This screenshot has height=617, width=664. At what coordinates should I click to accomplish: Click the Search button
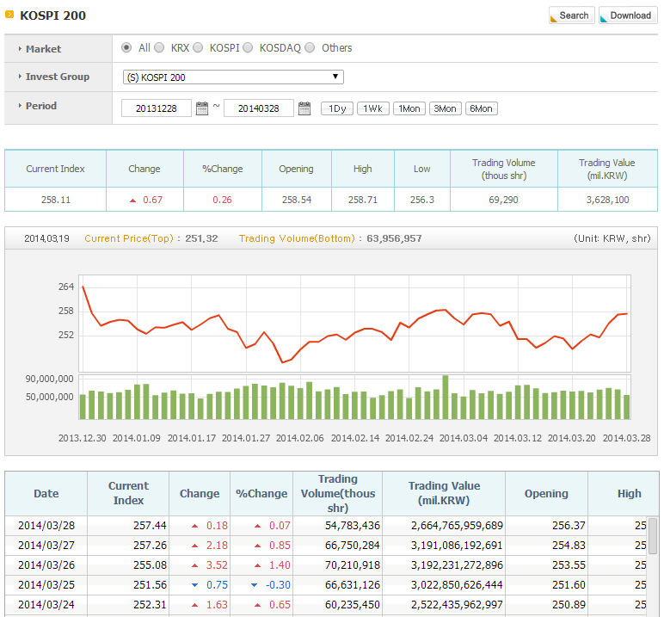pyautogui.click(x=572, y=15)
